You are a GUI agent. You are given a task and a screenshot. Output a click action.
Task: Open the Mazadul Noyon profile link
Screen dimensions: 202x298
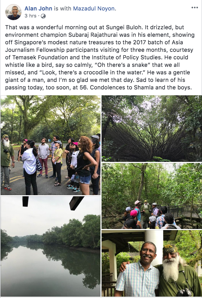(x=94, y=8)
